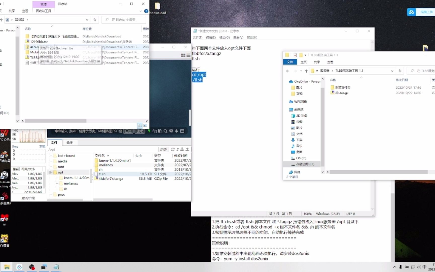This screenshot has width=435, height=272.
Task: Switch to the 文件 tab in FinalShell
Action: [x=54, y=143]
